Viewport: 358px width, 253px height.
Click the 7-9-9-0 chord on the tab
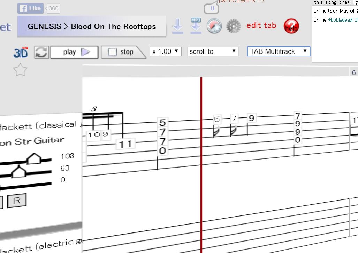coord(297,128)
